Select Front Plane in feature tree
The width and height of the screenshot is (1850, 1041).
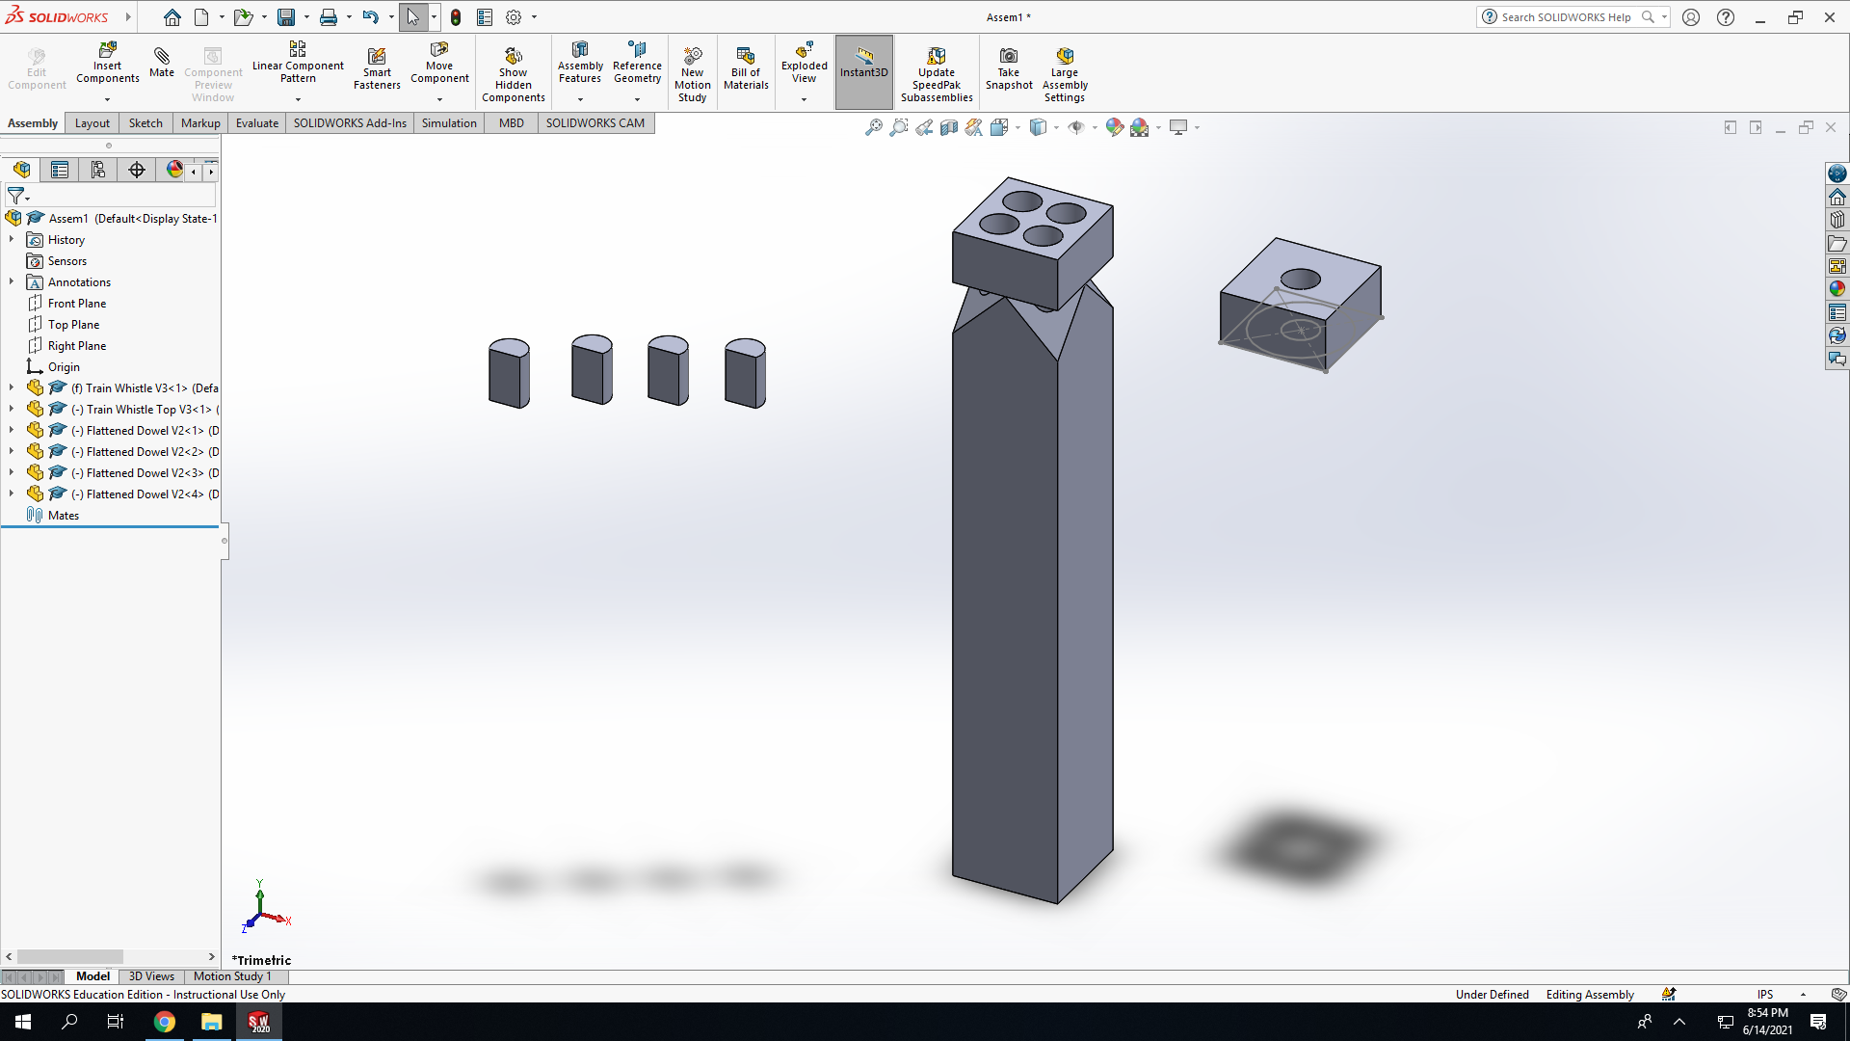(x=77, y=304)
